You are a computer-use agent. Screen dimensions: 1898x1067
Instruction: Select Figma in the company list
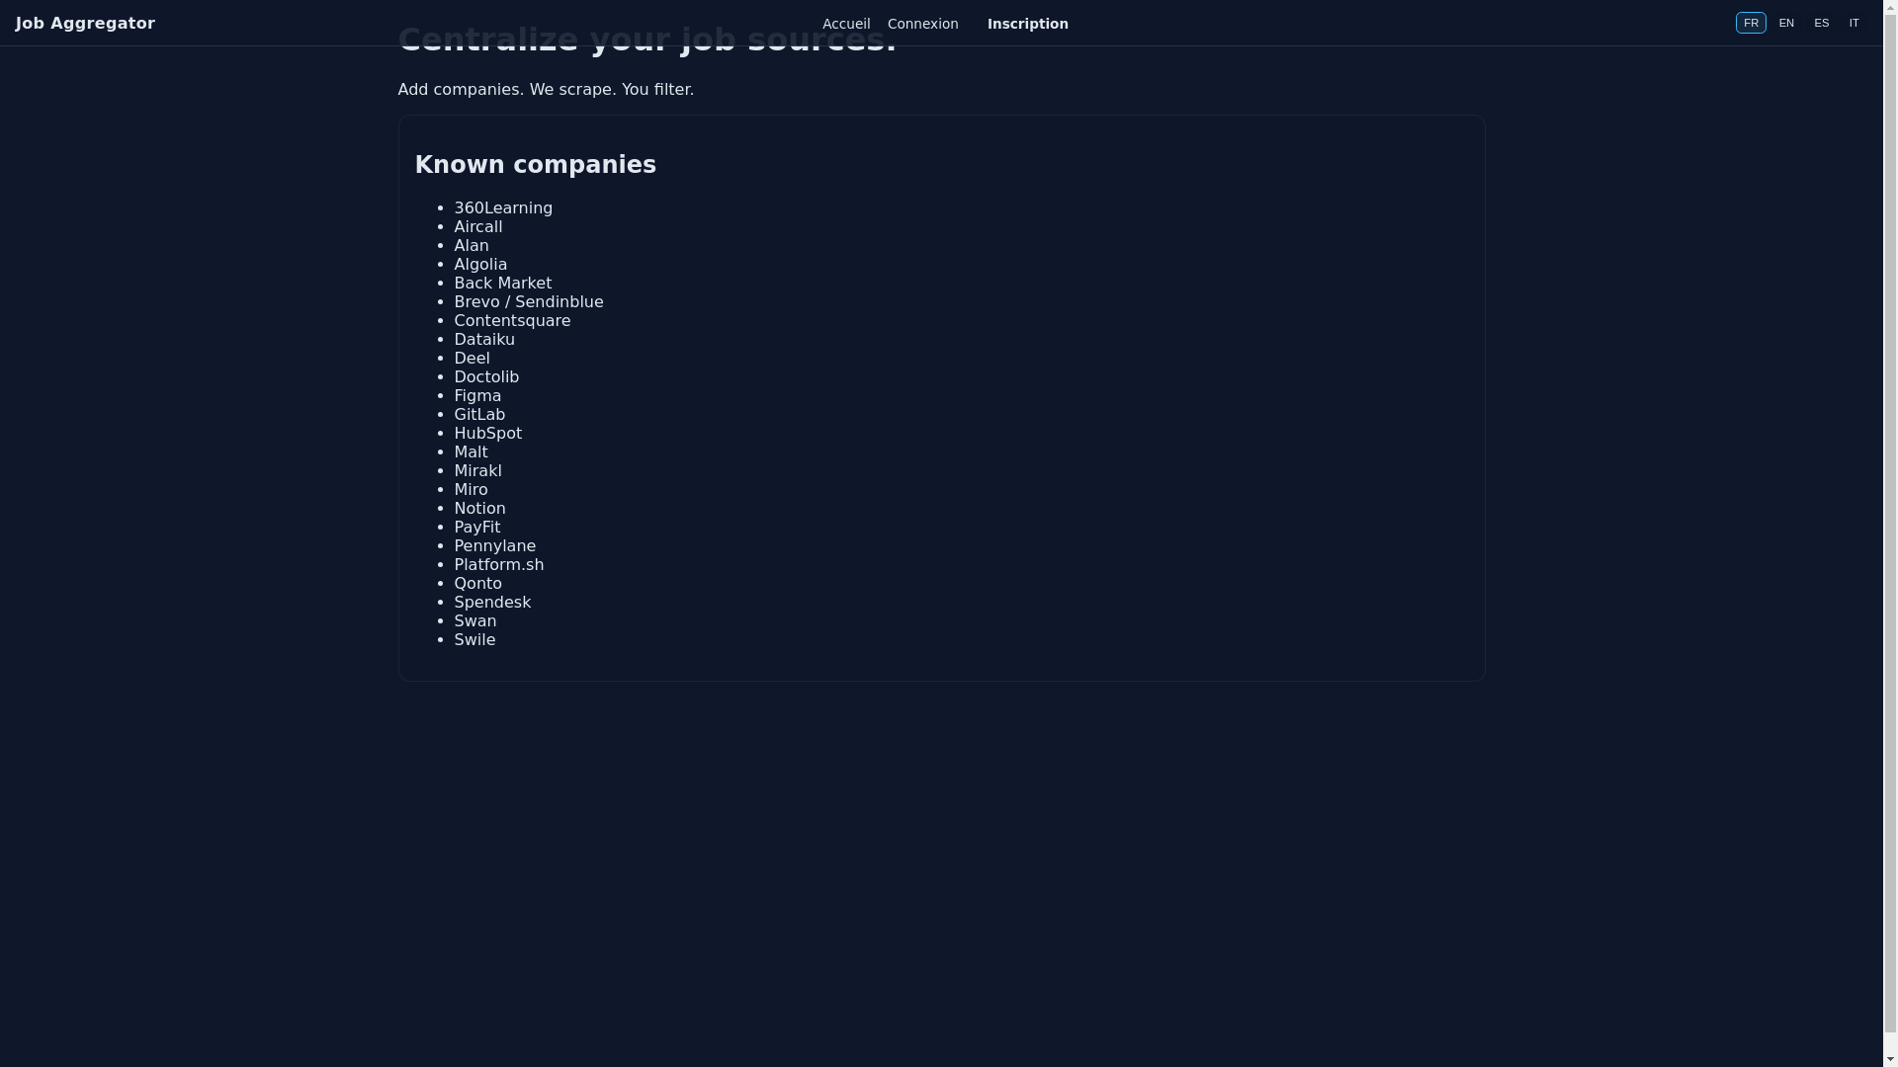click(x=477, y=396)
